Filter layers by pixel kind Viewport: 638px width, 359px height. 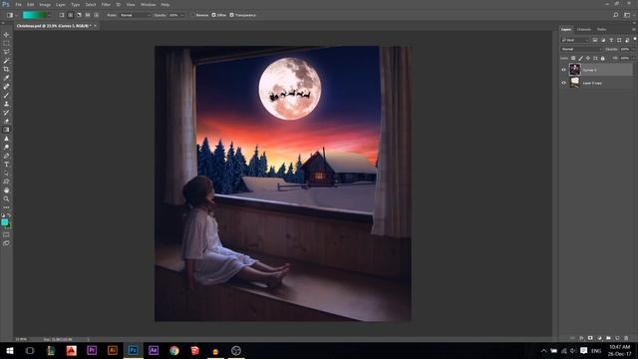coord(595,40)
